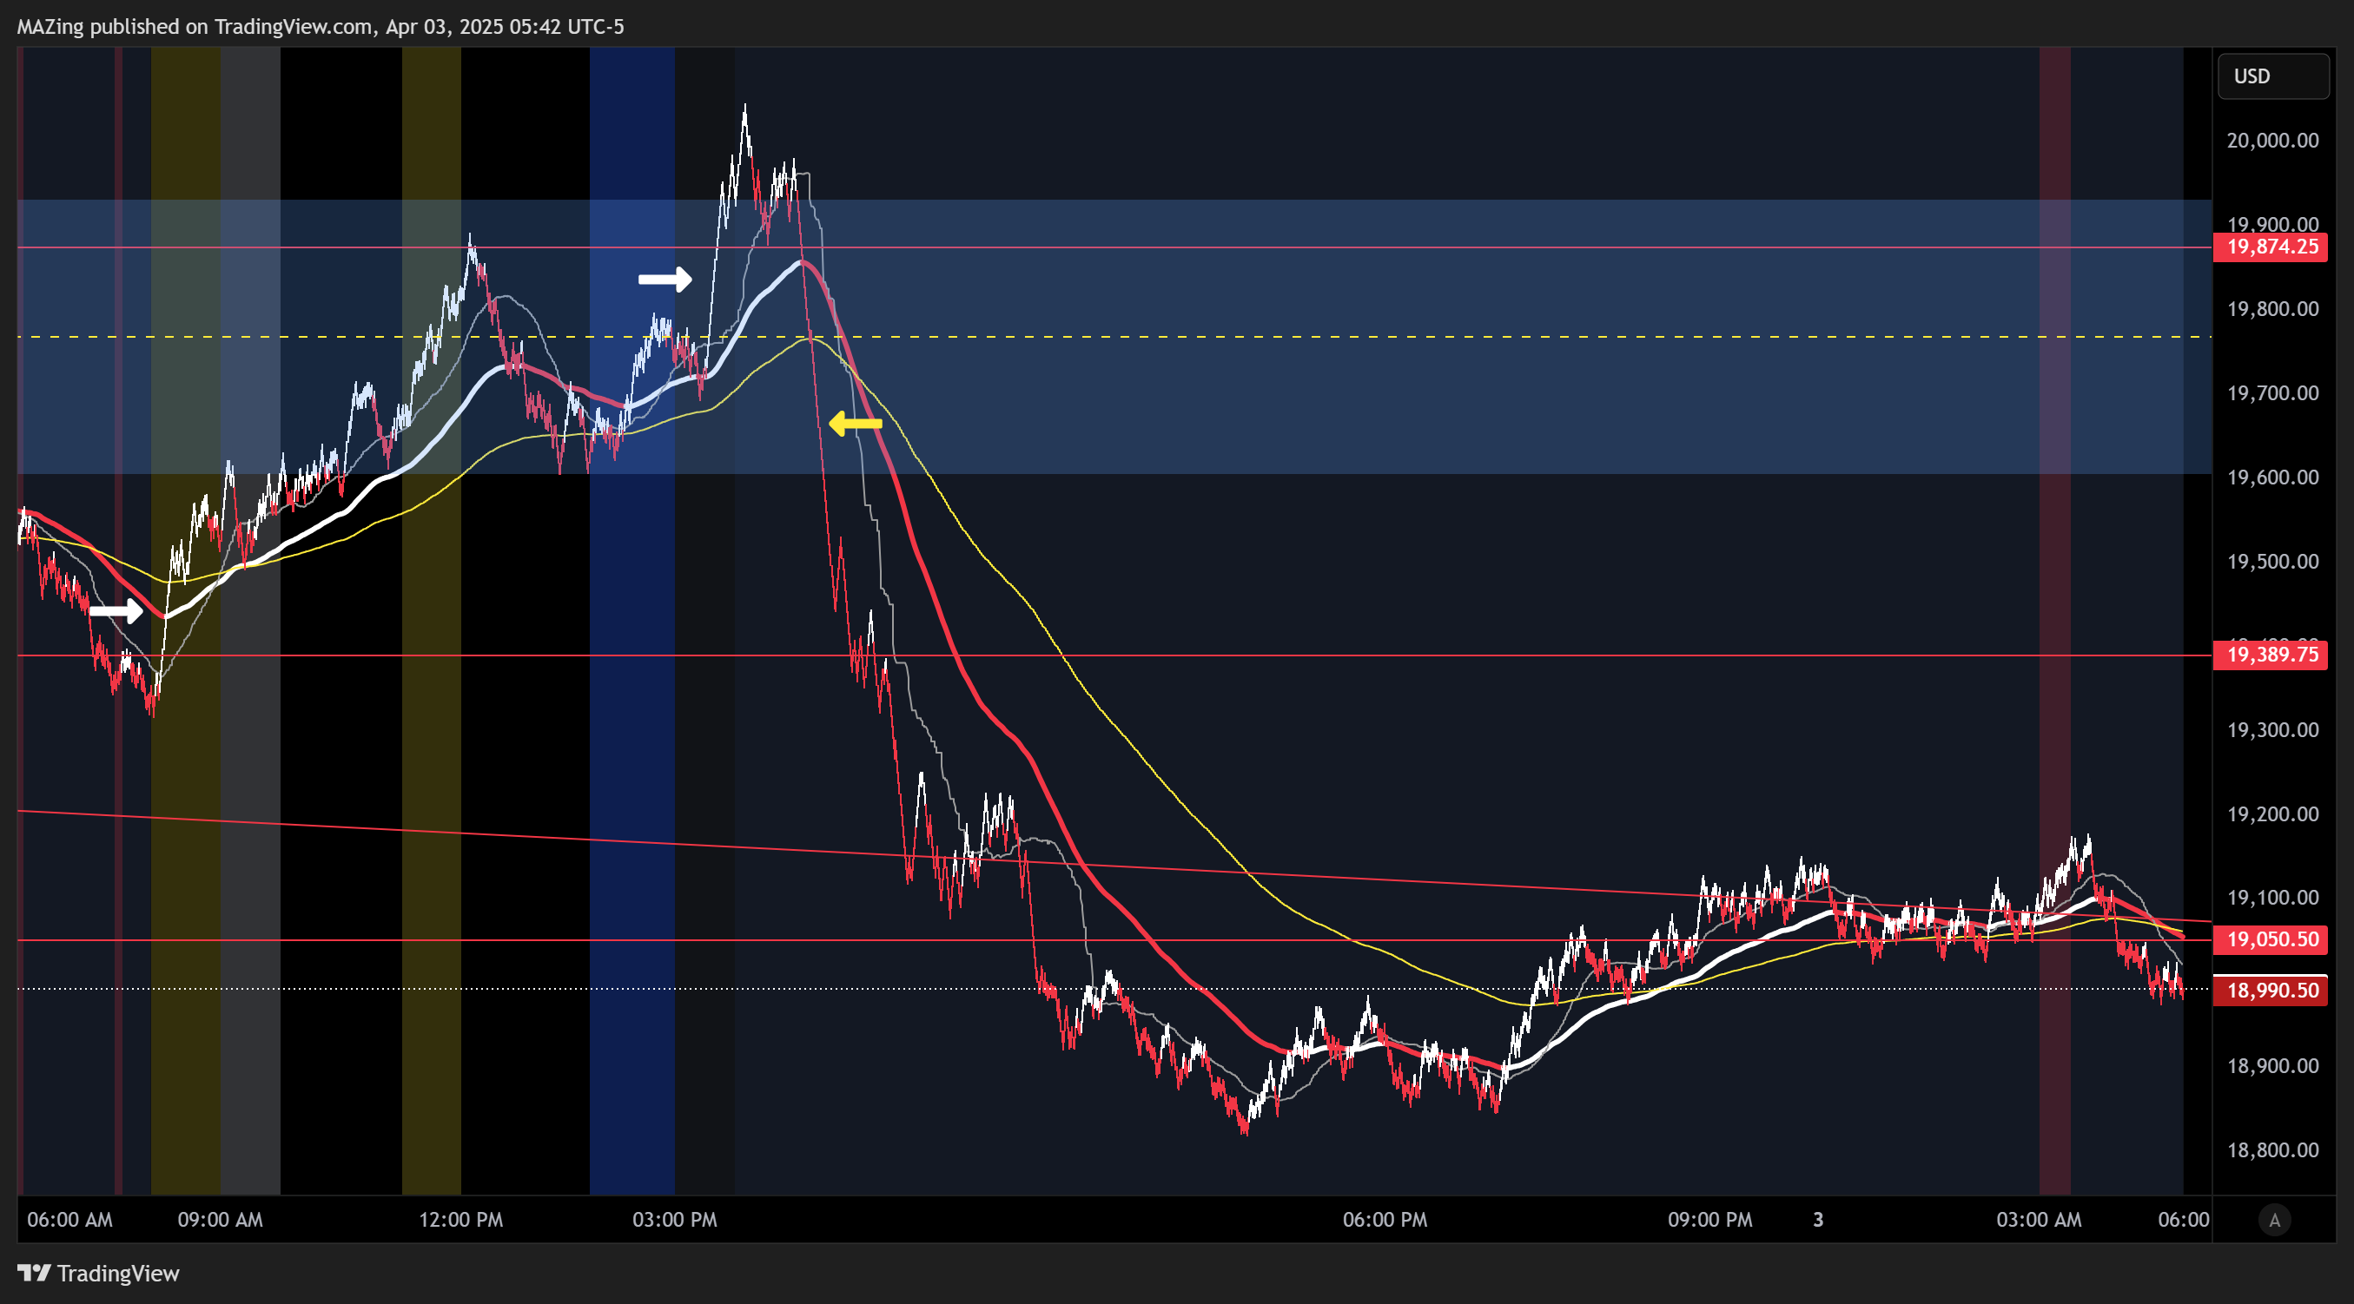Click the 18,900.00 price axis value
The image size is (2354, 1304).
2272,1067
